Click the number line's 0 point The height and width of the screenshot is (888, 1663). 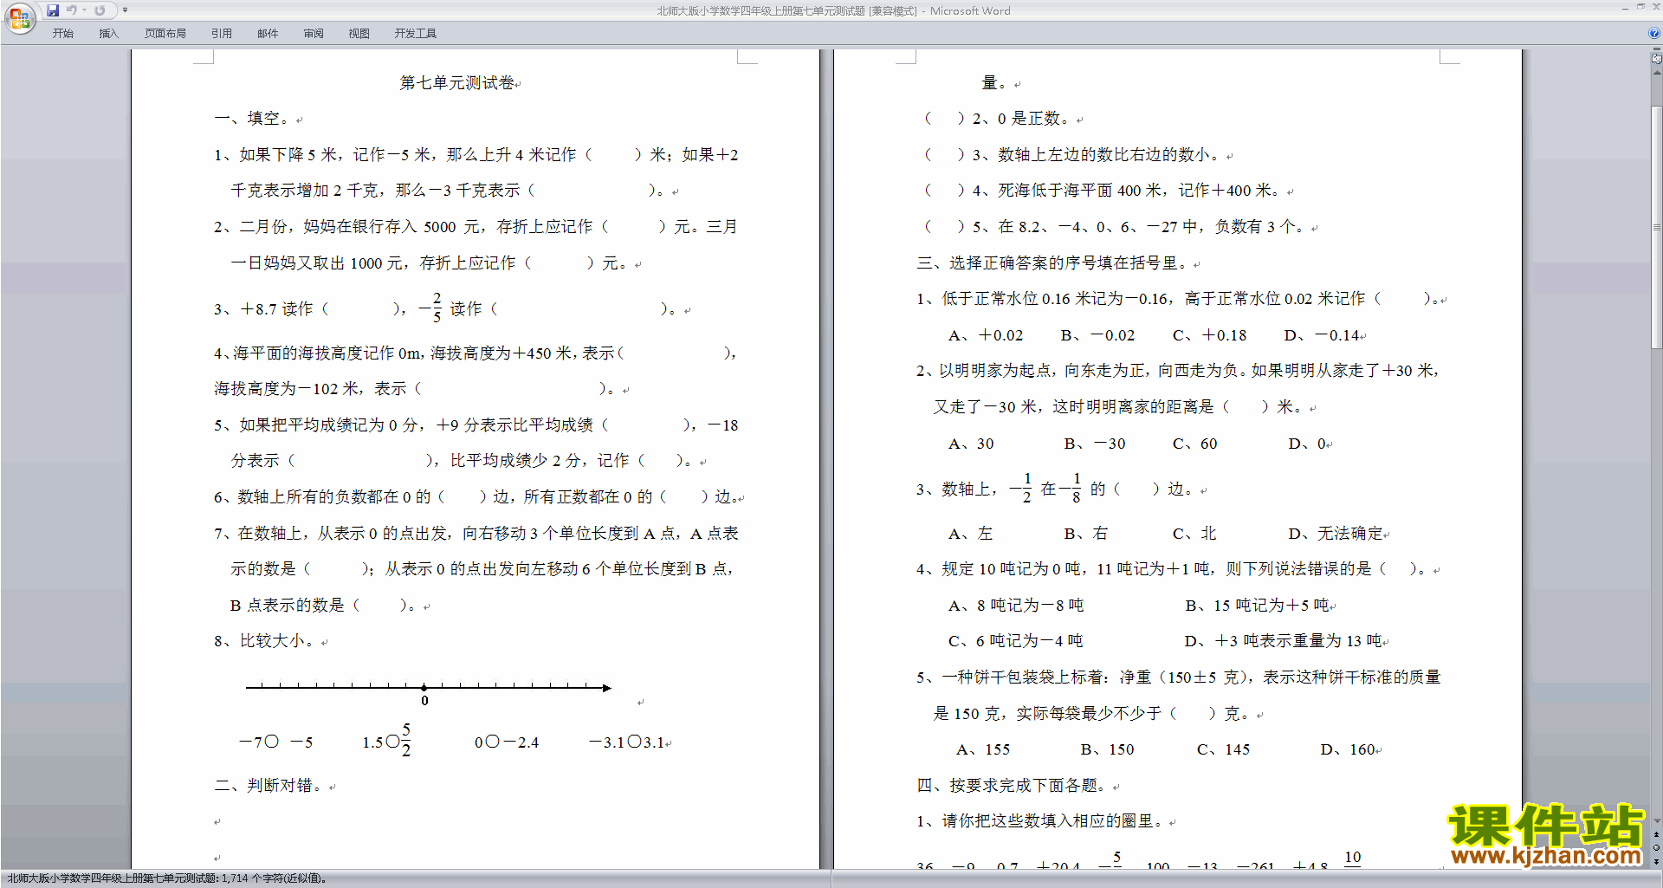tap(424, 688)
